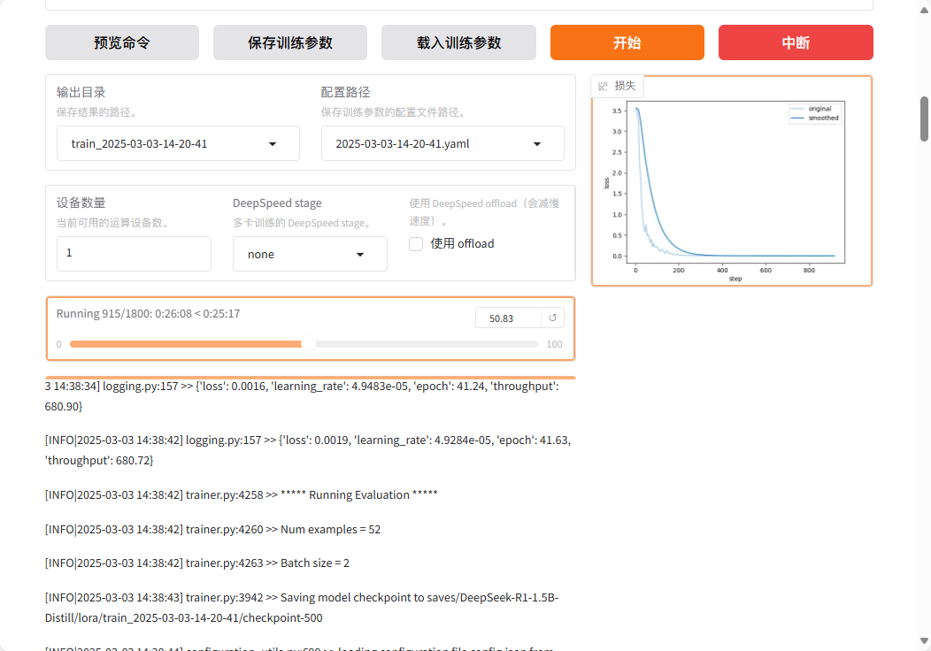Viewport: 931px width, 651px height.
Task: Click log line 'Num examples = 52'
Action: (212, 529)
